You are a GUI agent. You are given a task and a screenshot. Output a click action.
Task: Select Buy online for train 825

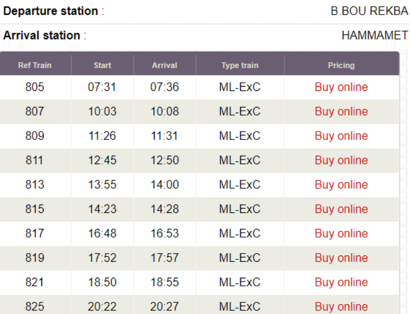click(x=341, y=306)
